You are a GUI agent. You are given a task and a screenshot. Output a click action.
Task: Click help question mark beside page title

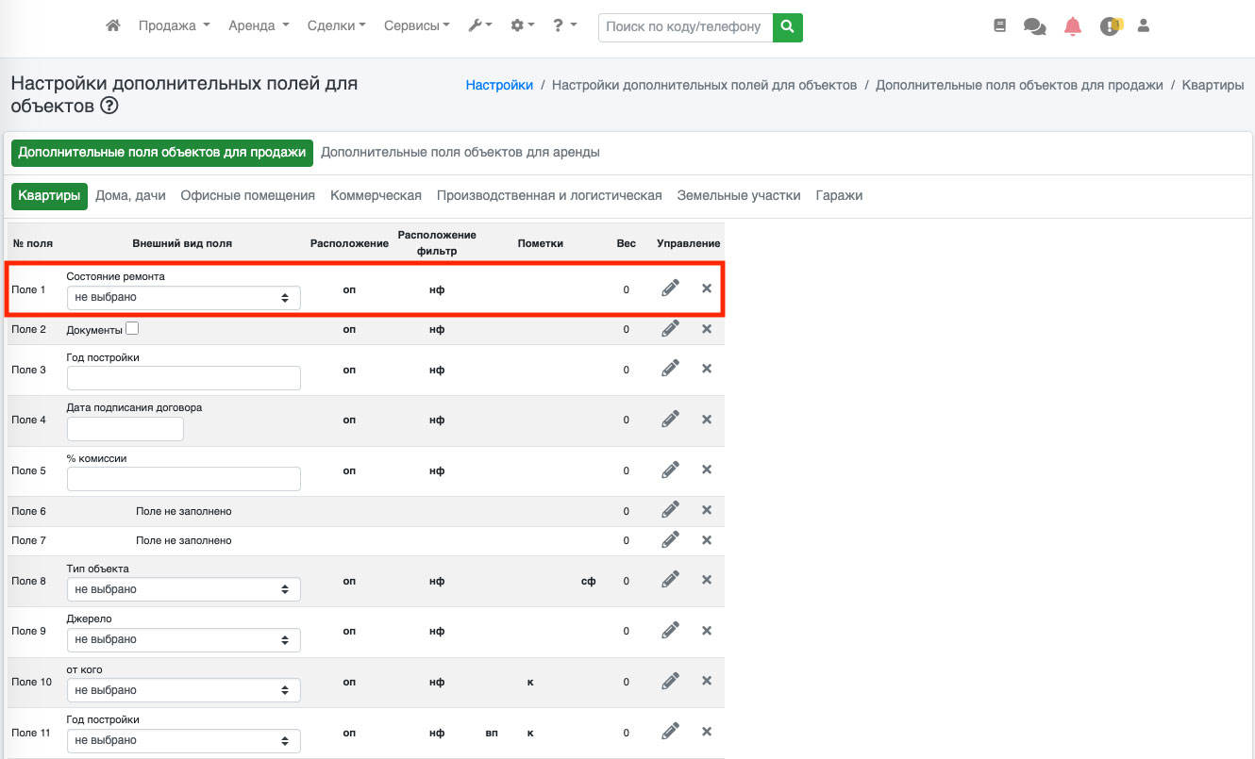coord(109,106)
